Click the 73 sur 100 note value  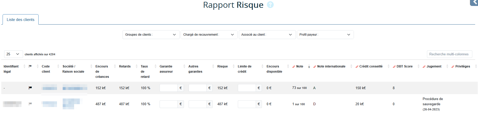(299, 88)
